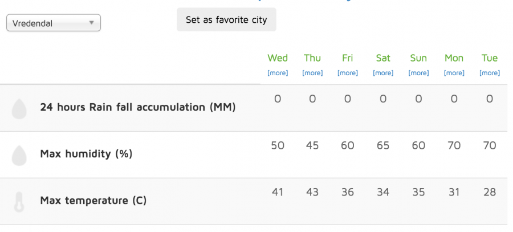Image resolution: width=513 pixels, height=232 pixels.
Task: Open more details for Tue
Action: pyautogui.click(x=490, y=72)
